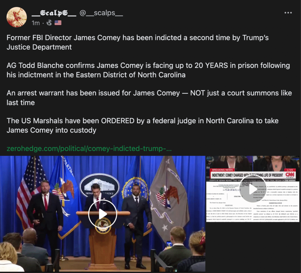Click the US flag icon next to globe
The height and width of the screenshot is (273, 301).
(58, 23)
